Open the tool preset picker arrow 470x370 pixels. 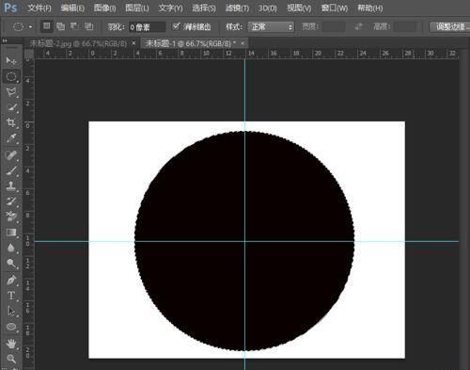[x=30, y=27]
